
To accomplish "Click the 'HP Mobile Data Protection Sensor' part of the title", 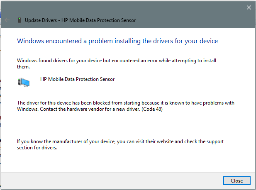I will pyautogui.click(x=98, y=20).
